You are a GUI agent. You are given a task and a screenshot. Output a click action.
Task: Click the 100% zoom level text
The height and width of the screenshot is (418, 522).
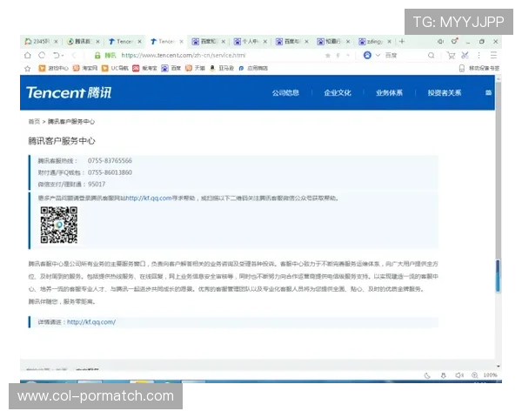click(x=490, y=375)
